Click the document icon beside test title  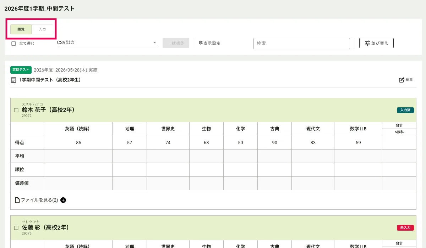[13, 80]
